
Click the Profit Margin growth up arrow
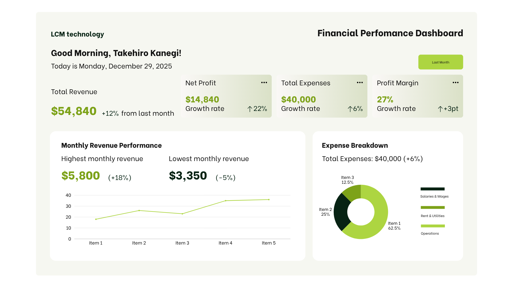[x=440, y=109]
